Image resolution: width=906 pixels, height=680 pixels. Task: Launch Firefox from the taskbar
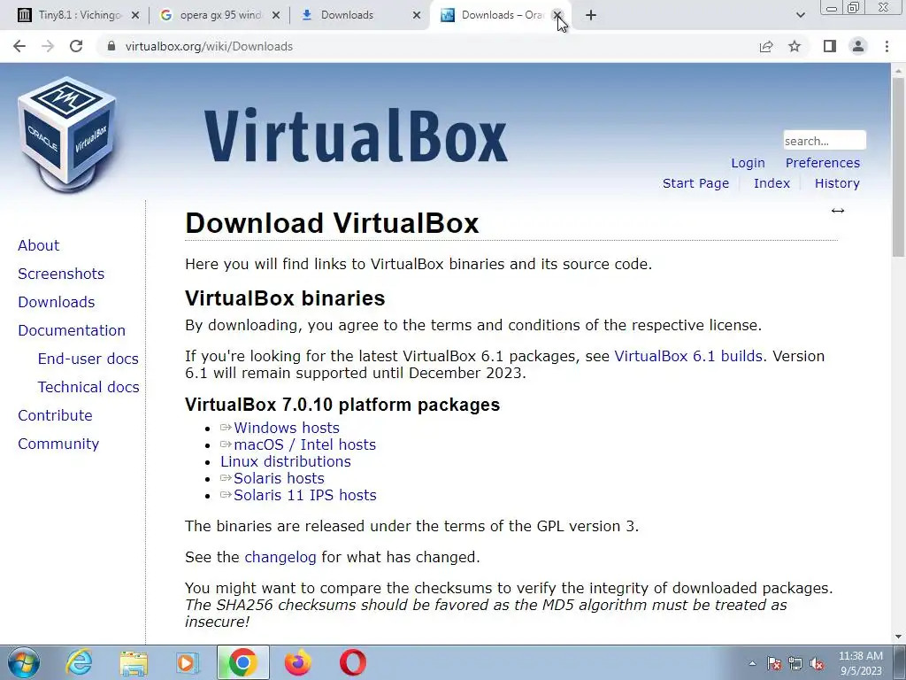pyautogui.click(x=298, y=662)
